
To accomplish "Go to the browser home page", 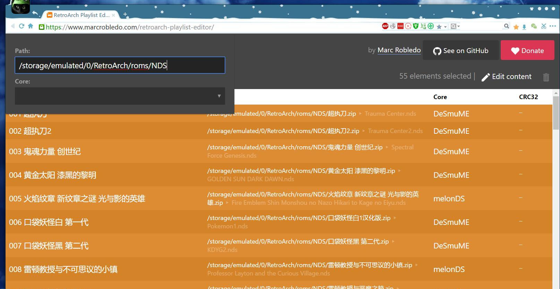I will pos(31,26).
